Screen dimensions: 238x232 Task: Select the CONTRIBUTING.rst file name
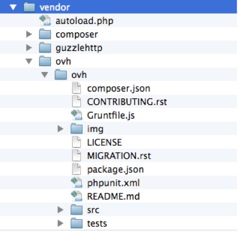pos(127,102)
